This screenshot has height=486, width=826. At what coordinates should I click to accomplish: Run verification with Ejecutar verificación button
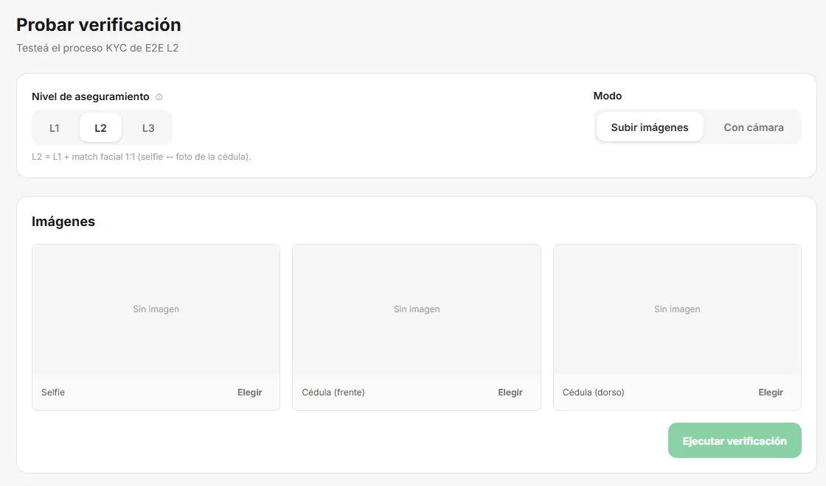click(735, 440)
